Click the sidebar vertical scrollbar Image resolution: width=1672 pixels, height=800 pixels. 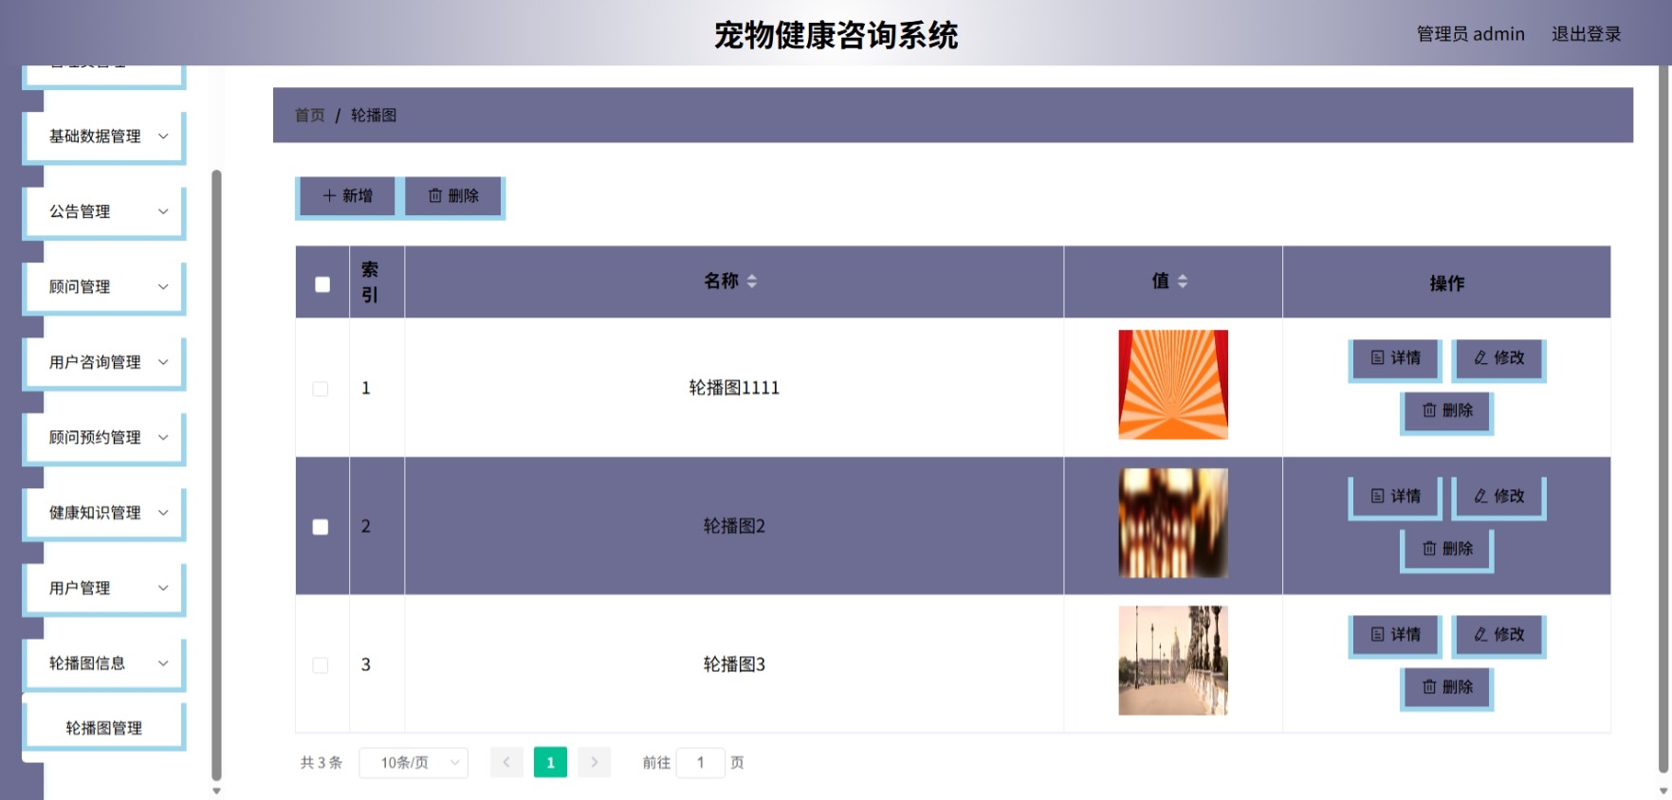(216, 474)
